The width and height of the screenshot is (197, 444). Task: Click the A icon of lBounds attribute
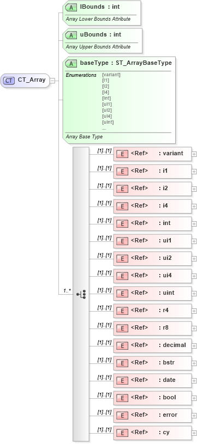pyautogui.click(x=71, y=8)
